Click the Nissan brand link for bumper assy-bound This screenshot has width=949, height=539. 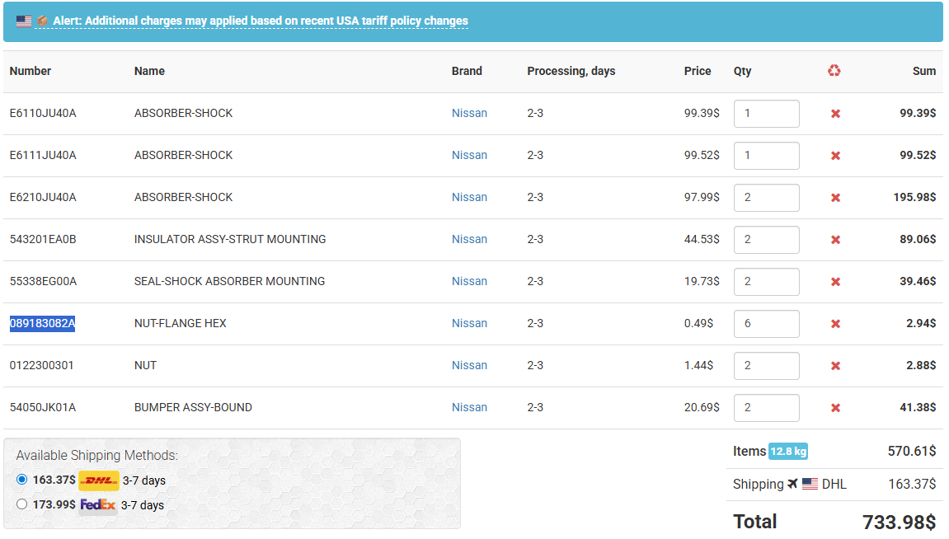point(469,408)
